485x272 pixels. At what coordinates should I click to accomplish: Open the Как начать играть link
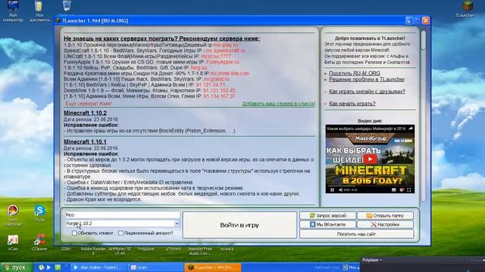(x=352, y=104)
